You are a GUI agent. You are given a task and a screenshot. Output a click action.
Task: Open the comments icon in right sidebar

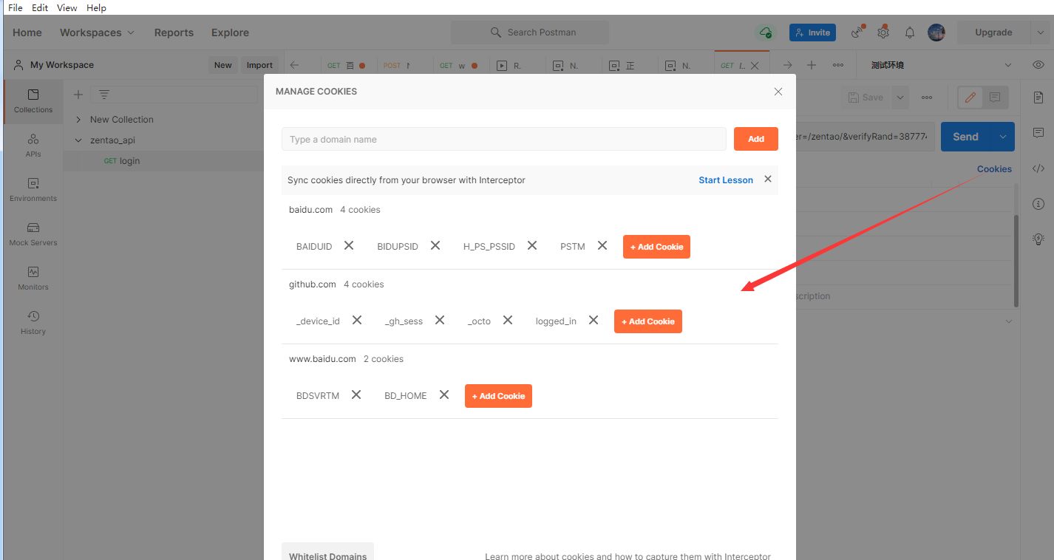point(1038,132)
